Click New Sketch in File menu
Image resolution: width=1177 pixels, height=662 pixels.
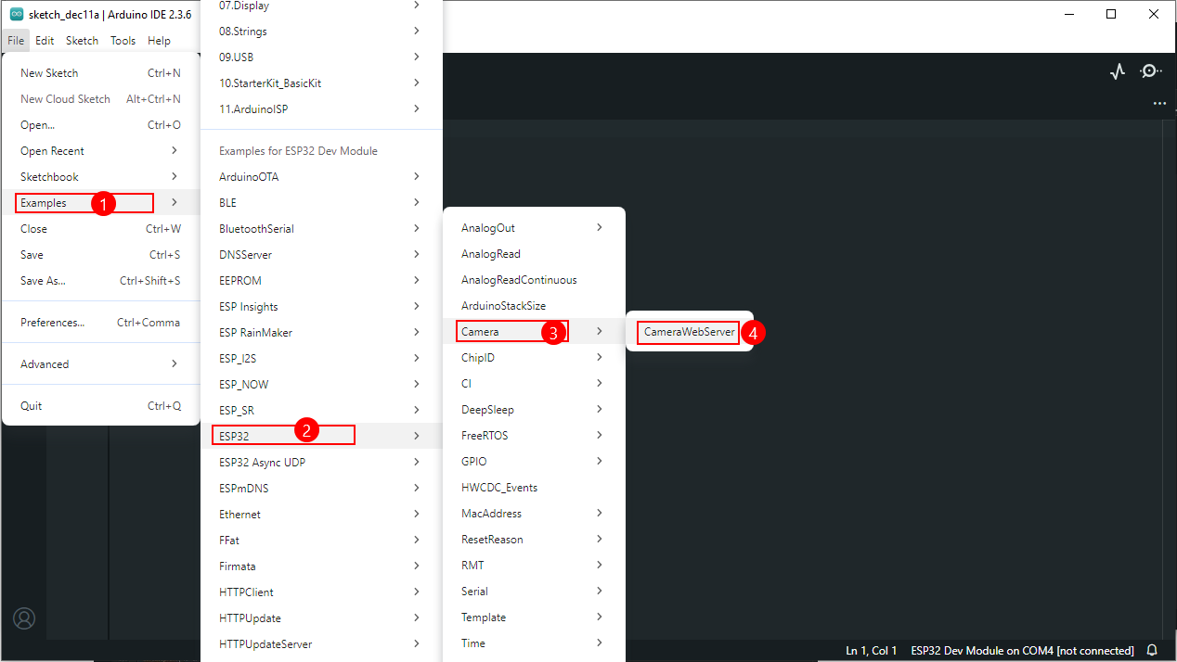[x=100, y=73]
